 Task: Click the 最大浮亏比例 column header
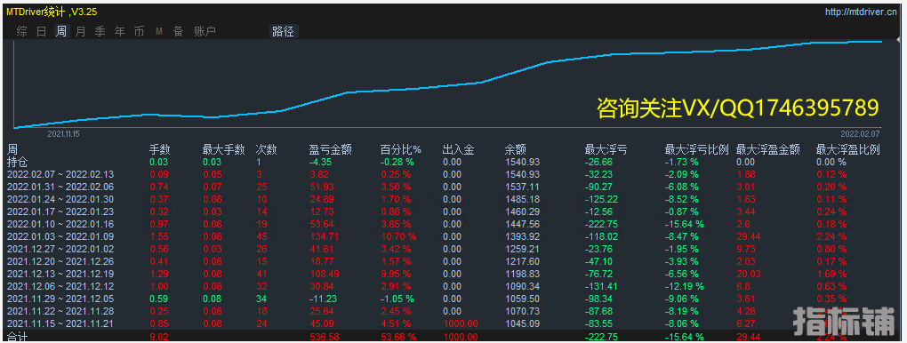tap(696, 150)
